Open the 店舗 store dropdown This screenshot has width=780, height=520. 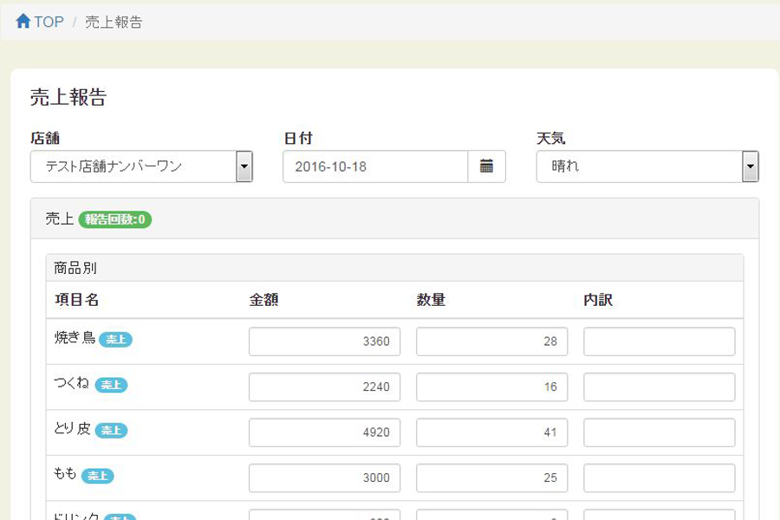pos(141,166)
